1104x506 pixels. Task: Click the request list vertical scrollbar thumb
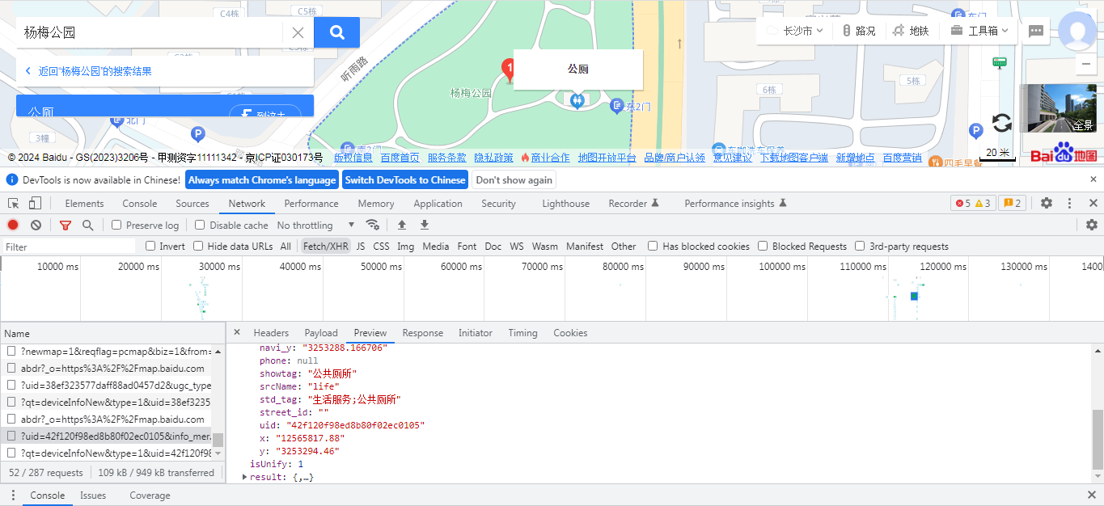tap(218, 440)
